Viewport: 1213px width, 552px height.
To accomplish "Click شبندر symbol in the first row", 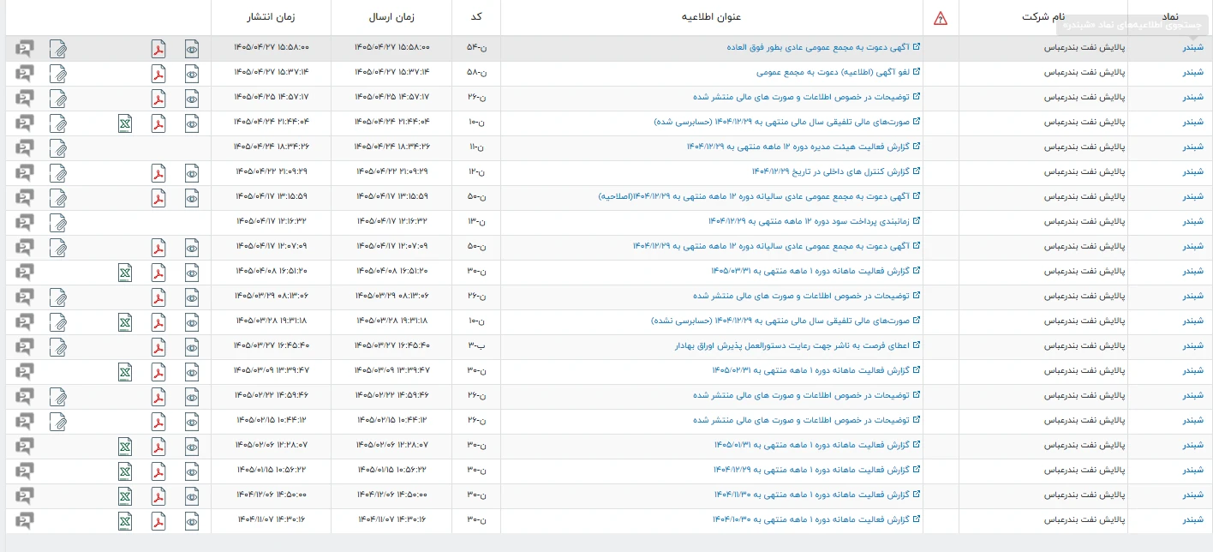I will (1192, 48).
